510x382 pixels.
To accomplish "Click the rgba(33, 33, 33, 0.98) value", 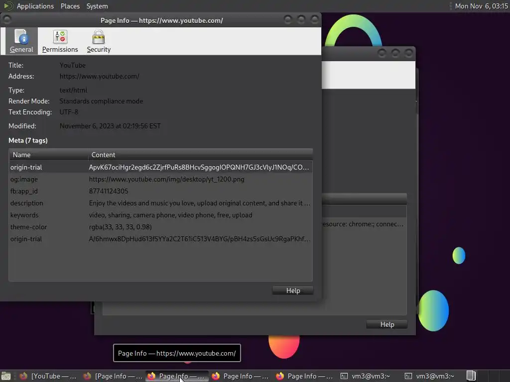I will tap(121, 227).
